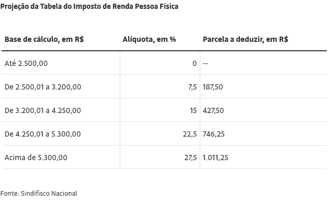
Task: Select the 0 aliquot value
Action: [x=194, y=63]
